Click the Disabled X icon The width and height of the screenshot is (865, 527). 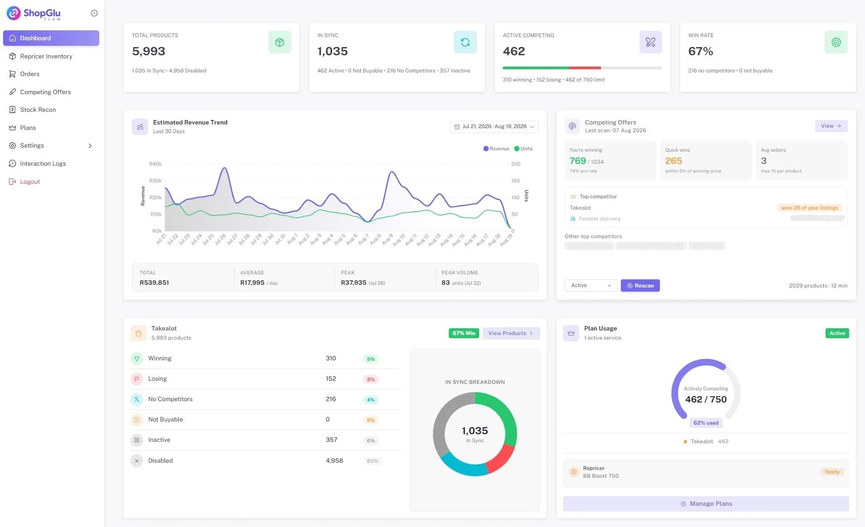click(137, 461)
